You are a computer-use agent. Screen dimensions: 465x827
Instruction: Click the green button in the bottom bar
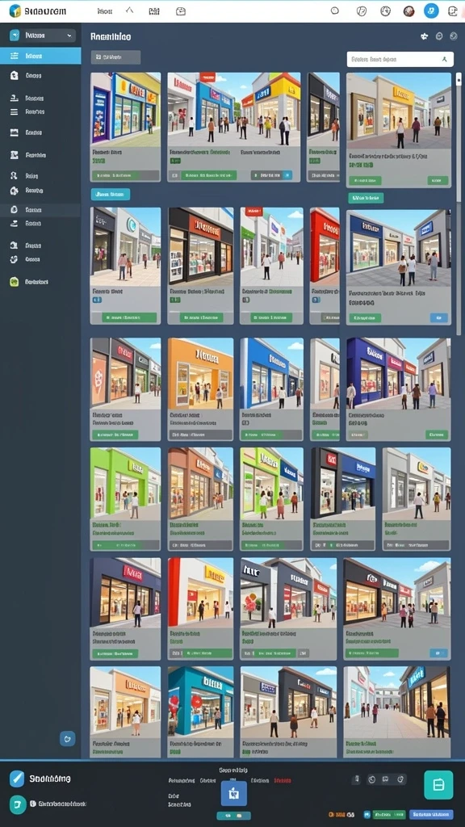pyautogui.click(x=389, y=814)
